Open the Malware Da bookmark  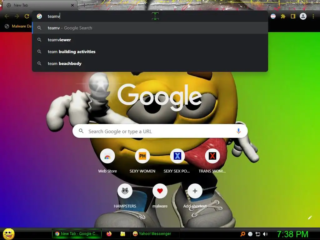click(18, 26)
